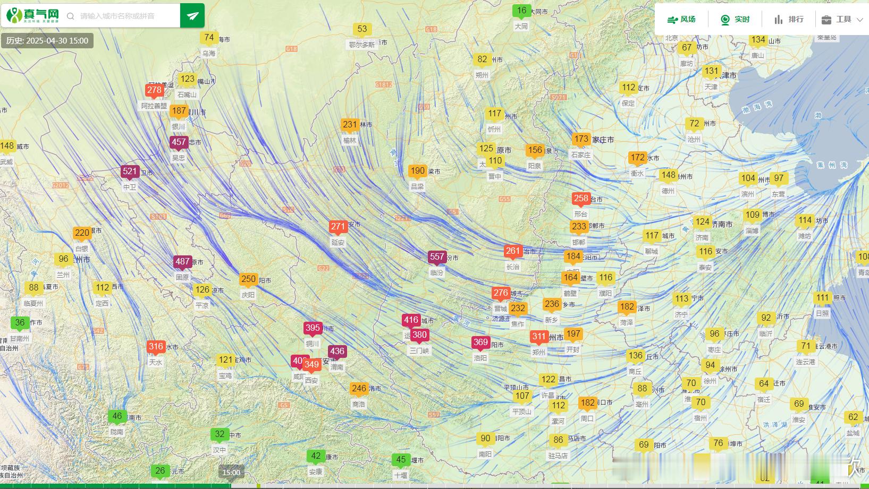Open the 90 南阳 marker
Screen dimensions: 869x489
[x=485, y=439]
